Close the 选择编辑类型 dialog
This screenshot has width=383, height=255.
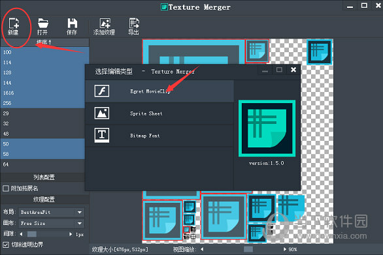[x=293, y=70]
